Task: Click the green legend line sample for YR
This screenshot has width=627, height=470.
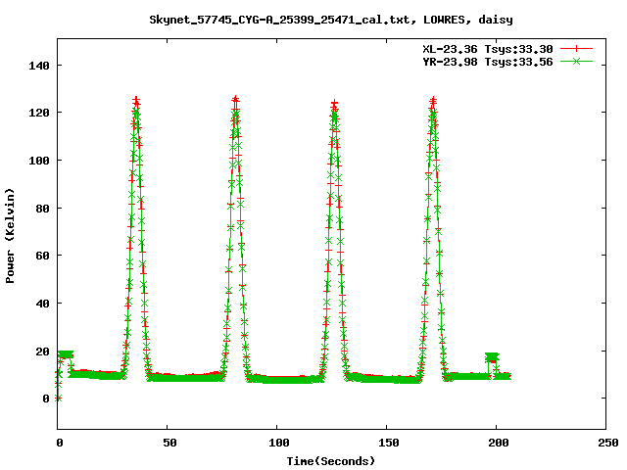Action: point(576,61)
